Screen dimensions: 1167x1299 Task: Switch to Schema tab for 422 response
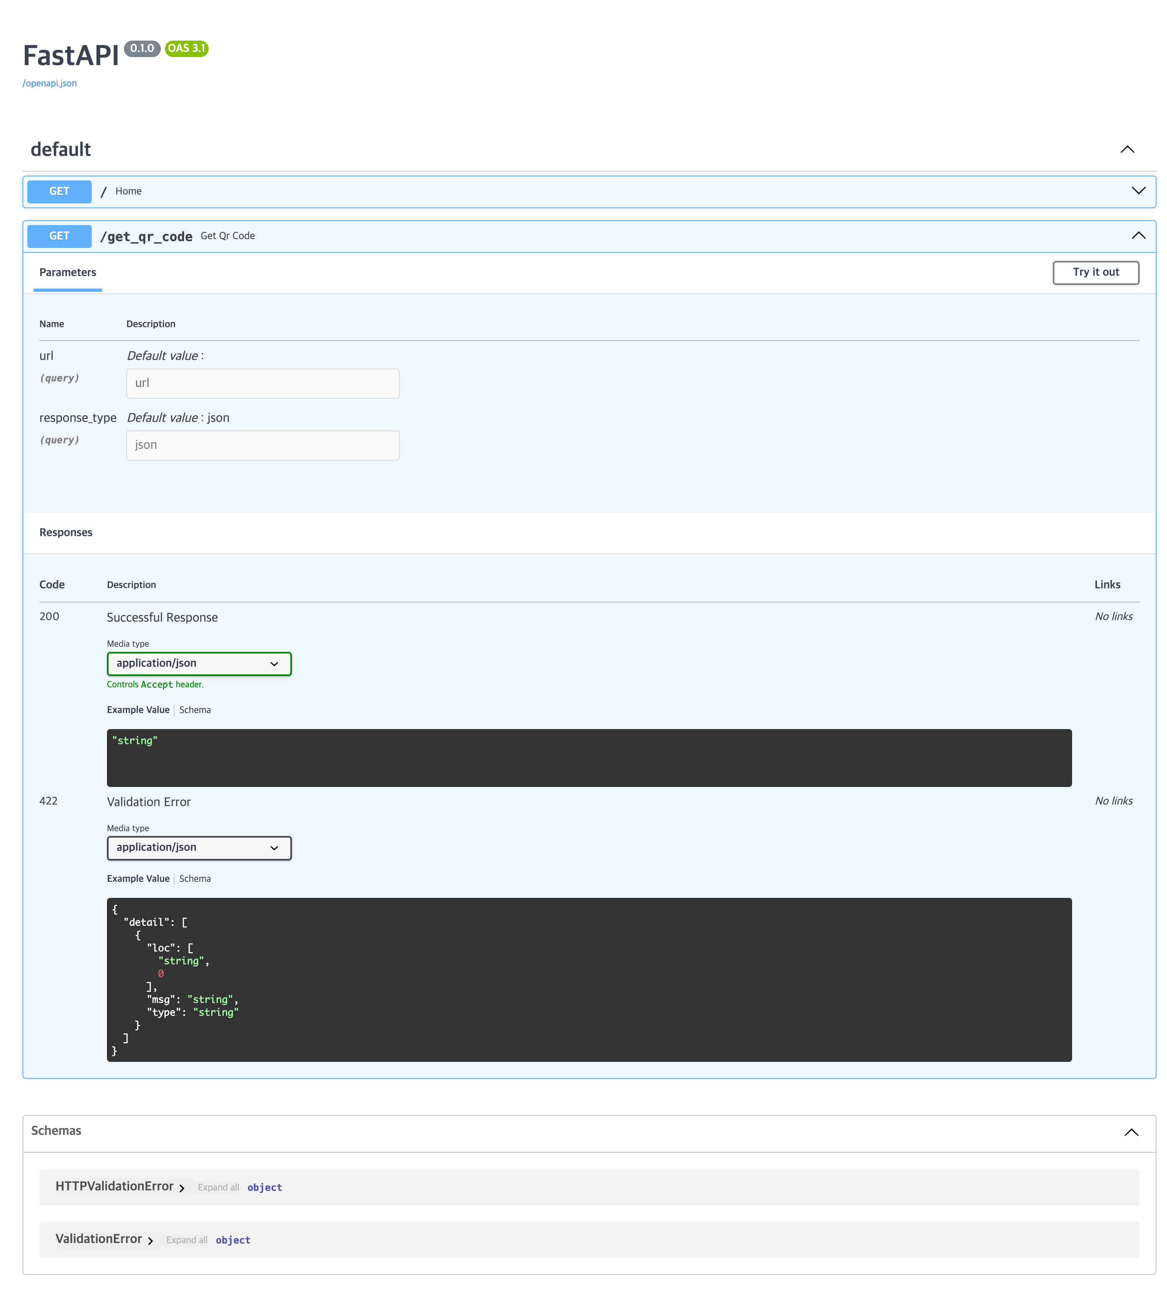pyautogui.click(x=195, y=879)
